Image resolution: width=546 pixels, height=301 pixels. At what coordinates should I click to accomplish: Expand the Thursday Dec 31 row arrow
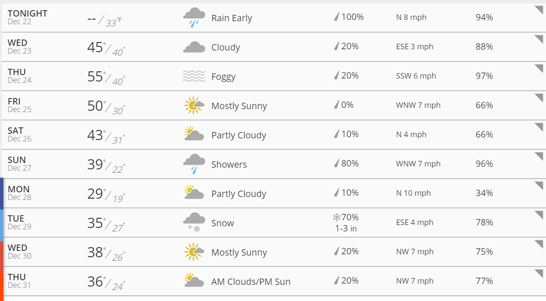pyautogui.click(x=539, y=273)
